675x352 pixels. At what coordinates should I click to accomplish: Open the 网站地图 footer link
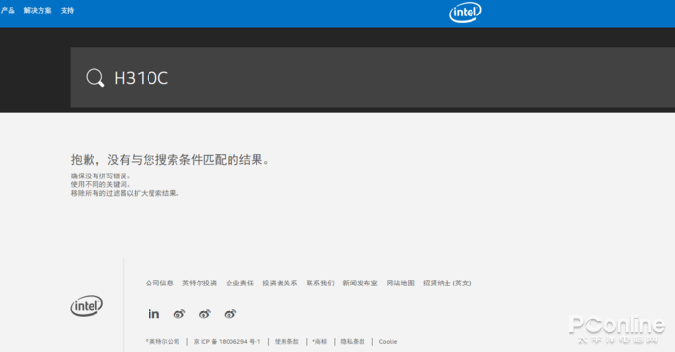pos(400,283)
